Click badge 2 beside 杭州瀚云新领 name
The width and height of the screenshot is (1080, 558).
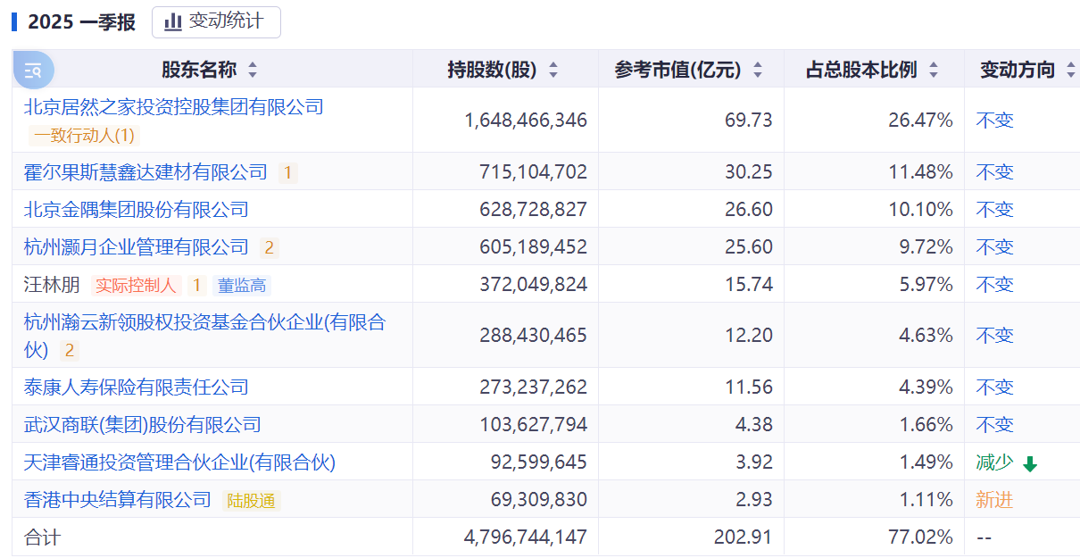[69, 351]
